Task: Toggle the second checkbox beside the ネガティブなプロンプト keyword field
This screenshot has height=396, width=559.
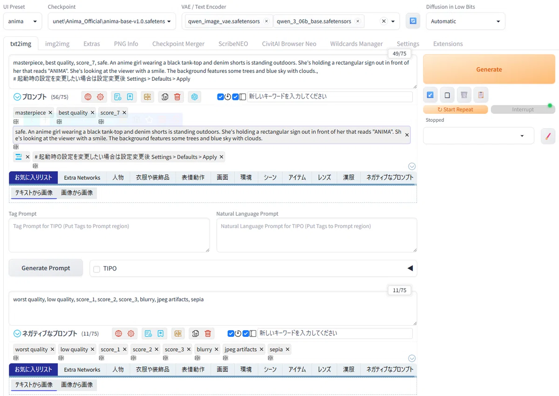Action: tap(245, 333)
